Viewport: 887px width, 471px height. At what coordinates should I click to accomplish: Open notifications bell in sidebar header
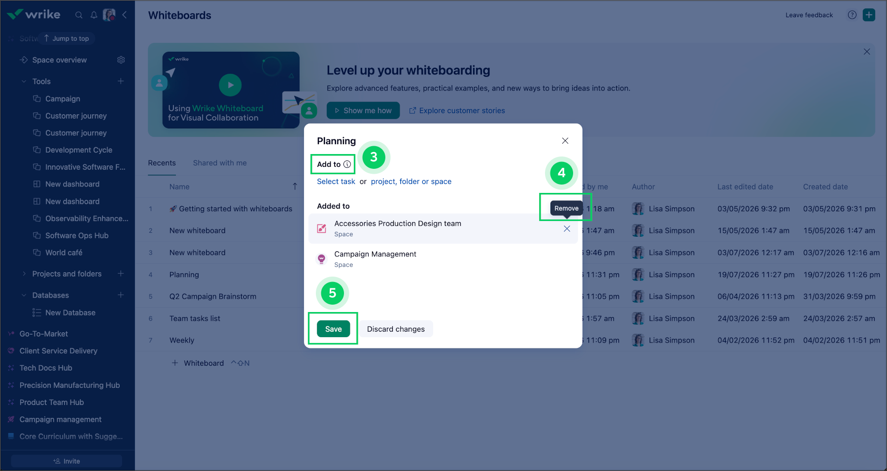(x=94, y=15)
